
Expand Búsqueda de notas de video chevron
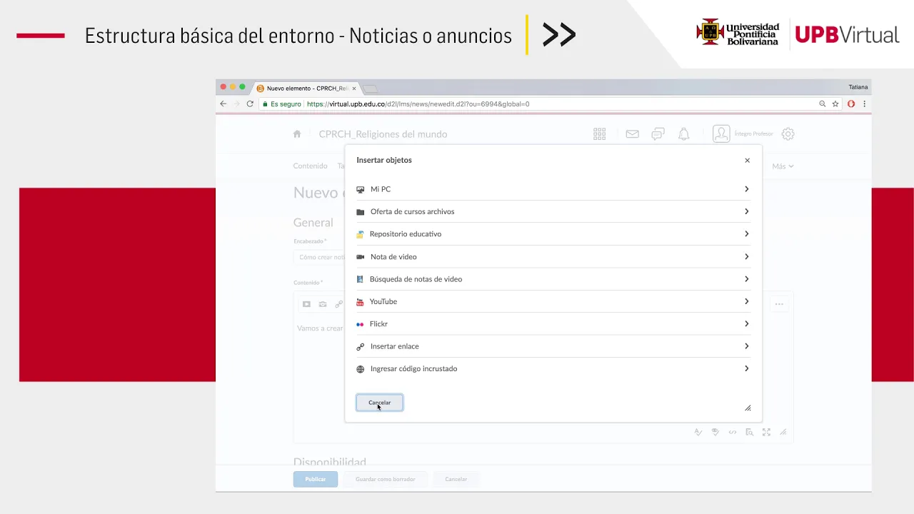746,279
